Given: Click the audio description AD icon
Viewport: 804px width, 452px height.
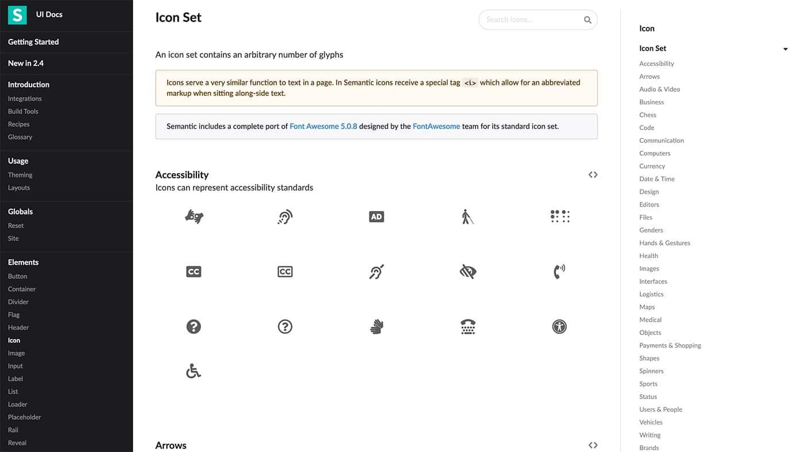Looking at the screenshot, I should [376, 216].
